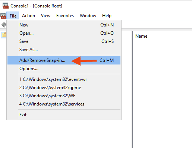This screenshot has width=192, height=148.
Task: Open recent file 1 eventvwr
Action: 64,79
